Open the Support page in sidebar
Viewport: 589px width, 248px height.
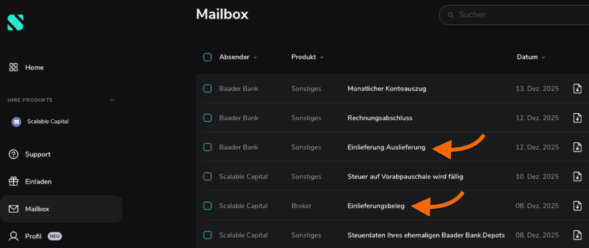[x=37, y=154]
